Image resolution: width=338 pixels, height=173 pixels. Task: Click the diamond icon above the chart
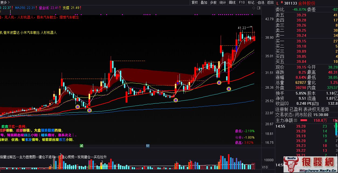pyautogui.click(x=254, y=8)
